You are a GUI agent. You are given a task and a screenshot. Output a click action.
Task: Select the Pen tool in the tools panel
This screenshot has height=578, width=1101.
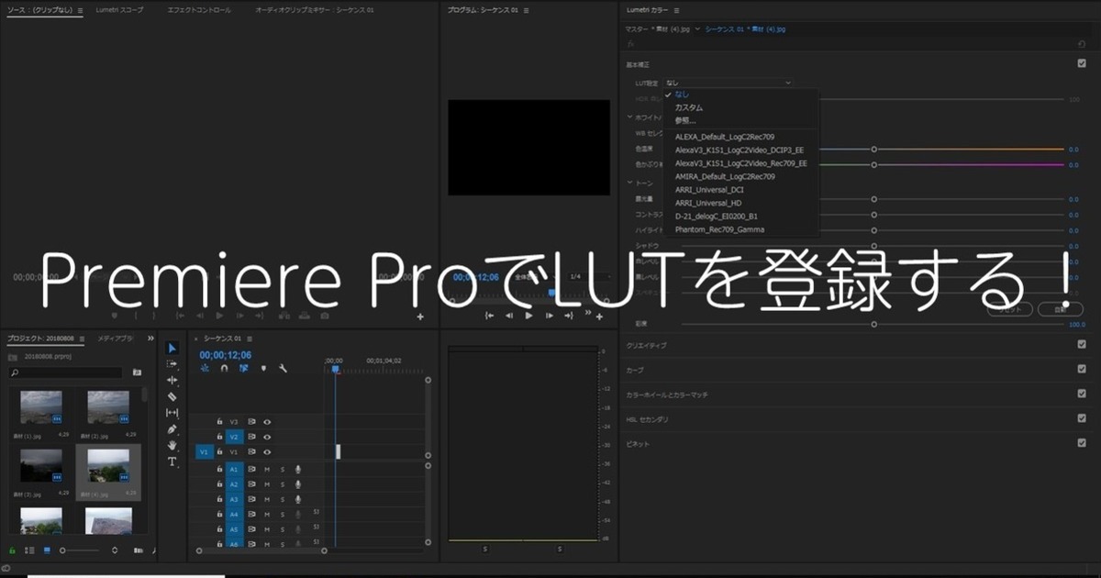[172, 428]
